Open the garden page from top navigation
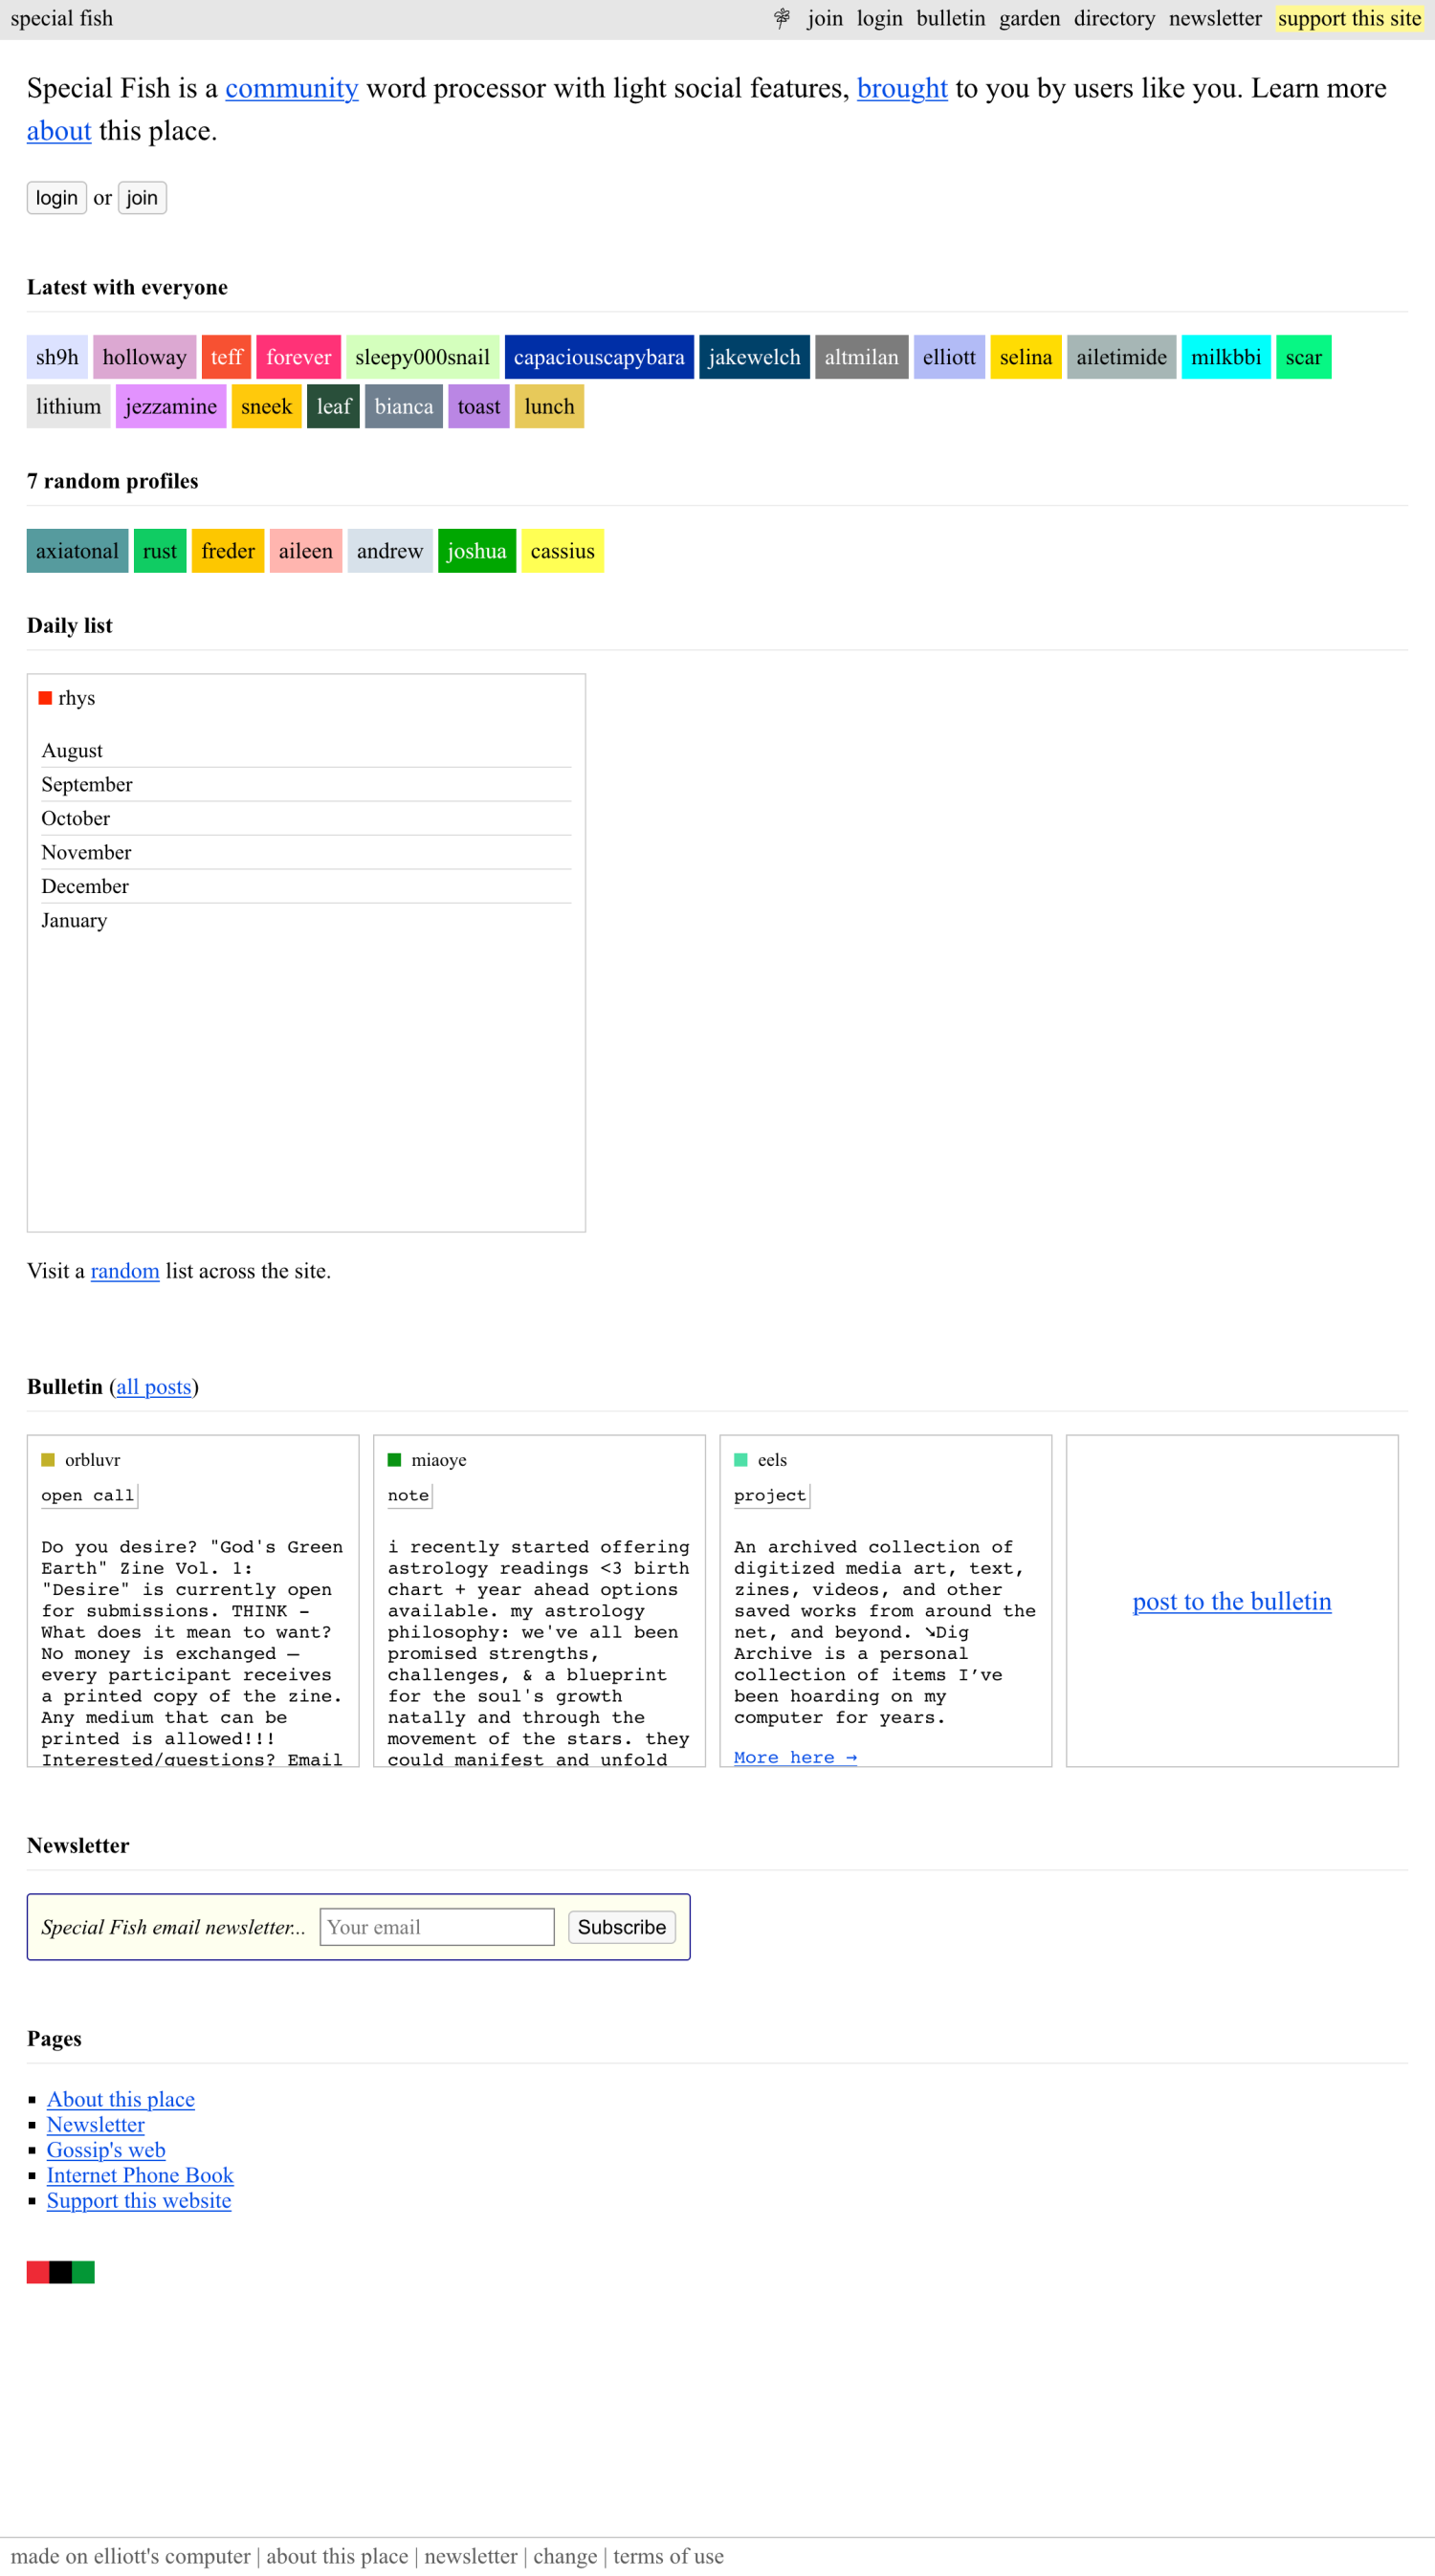This screenshot has height=2576, width=1435. click(1028, 18)
